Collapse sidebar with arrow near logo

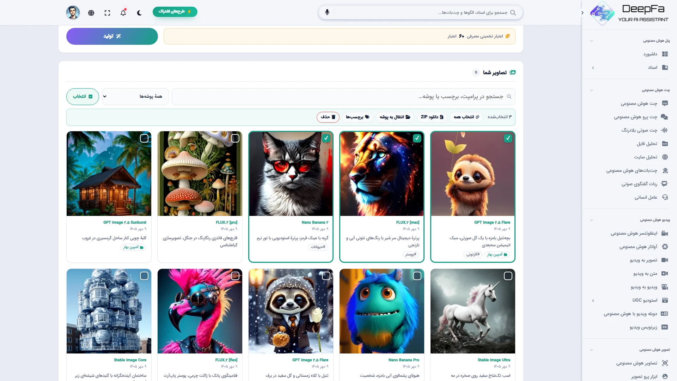click(582, 13)
